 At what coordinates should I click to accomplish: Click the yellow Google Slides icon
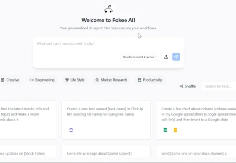point(175,130)
